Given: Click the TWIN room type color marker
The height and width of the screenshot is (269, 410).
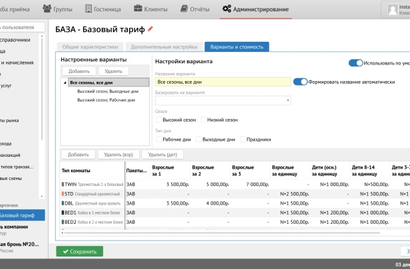Looking at the screenshot, I should click(x=63, y=183).
